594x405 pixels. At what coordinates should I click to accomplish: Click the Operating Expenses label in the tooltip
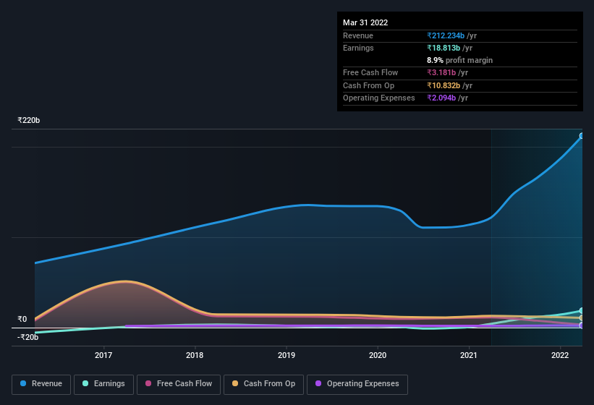pyautogui.click(x=379, y=98)
